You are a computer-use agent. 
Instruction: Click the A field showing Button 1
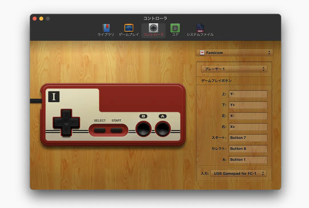[248, 159]
